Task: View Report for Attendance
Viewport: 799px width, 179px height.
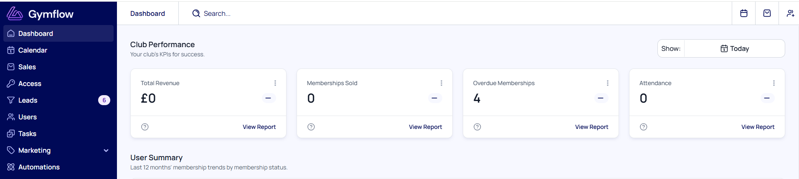Action: coord(758,127)
